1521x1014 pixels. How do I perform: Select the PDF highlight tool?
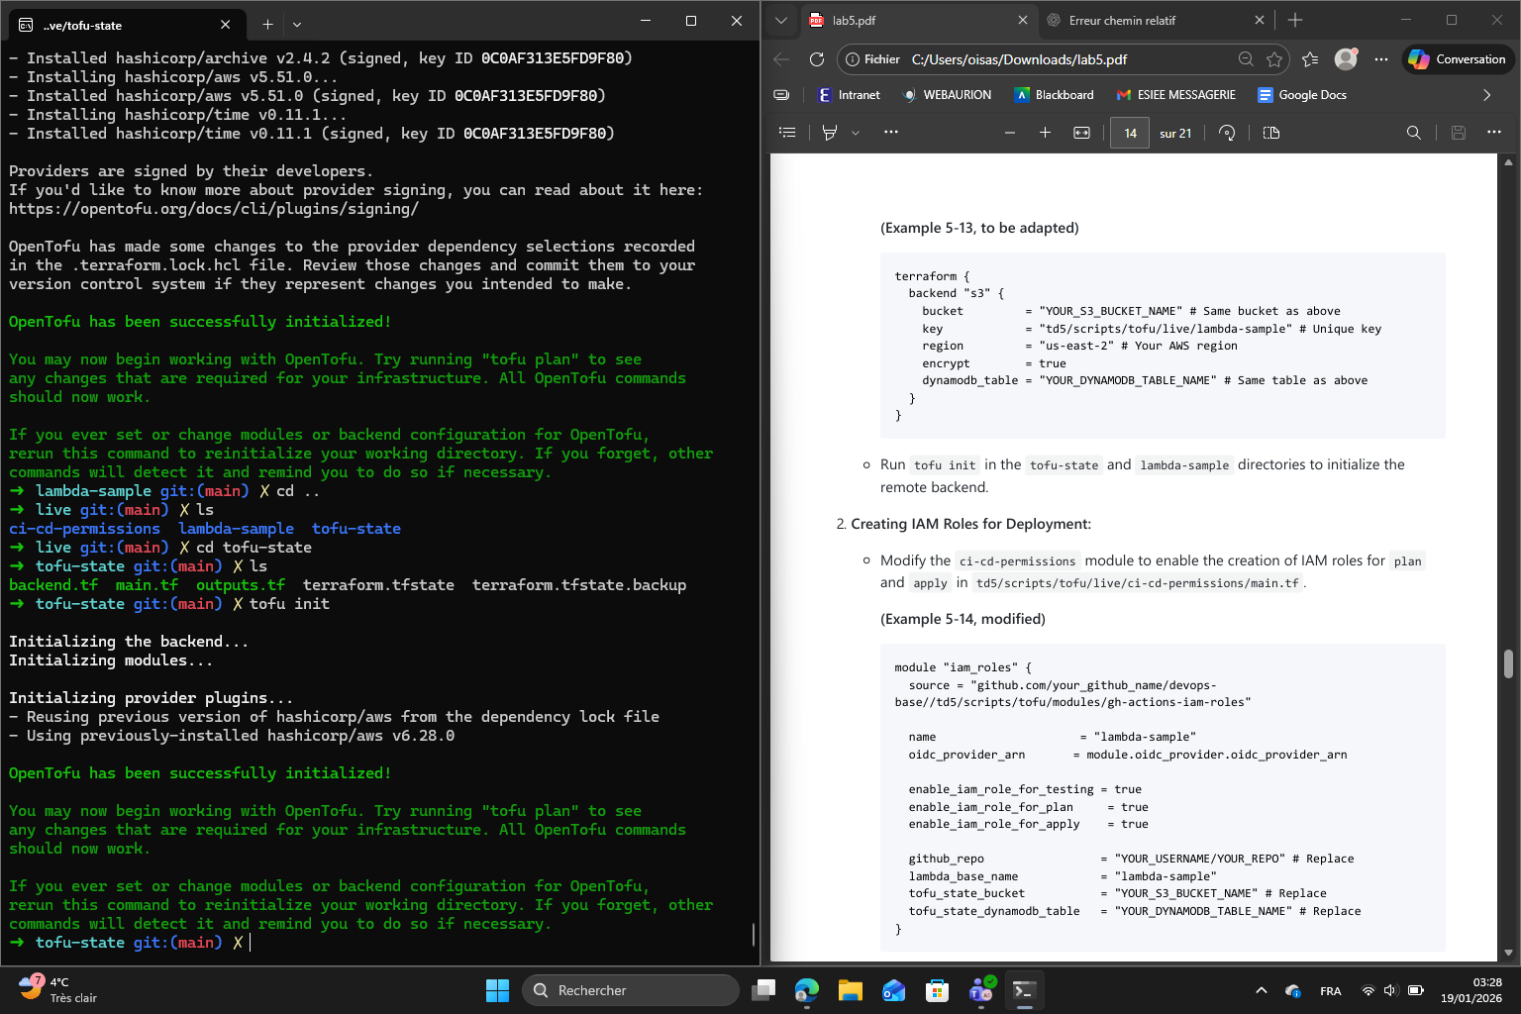(x=830, y=133)
